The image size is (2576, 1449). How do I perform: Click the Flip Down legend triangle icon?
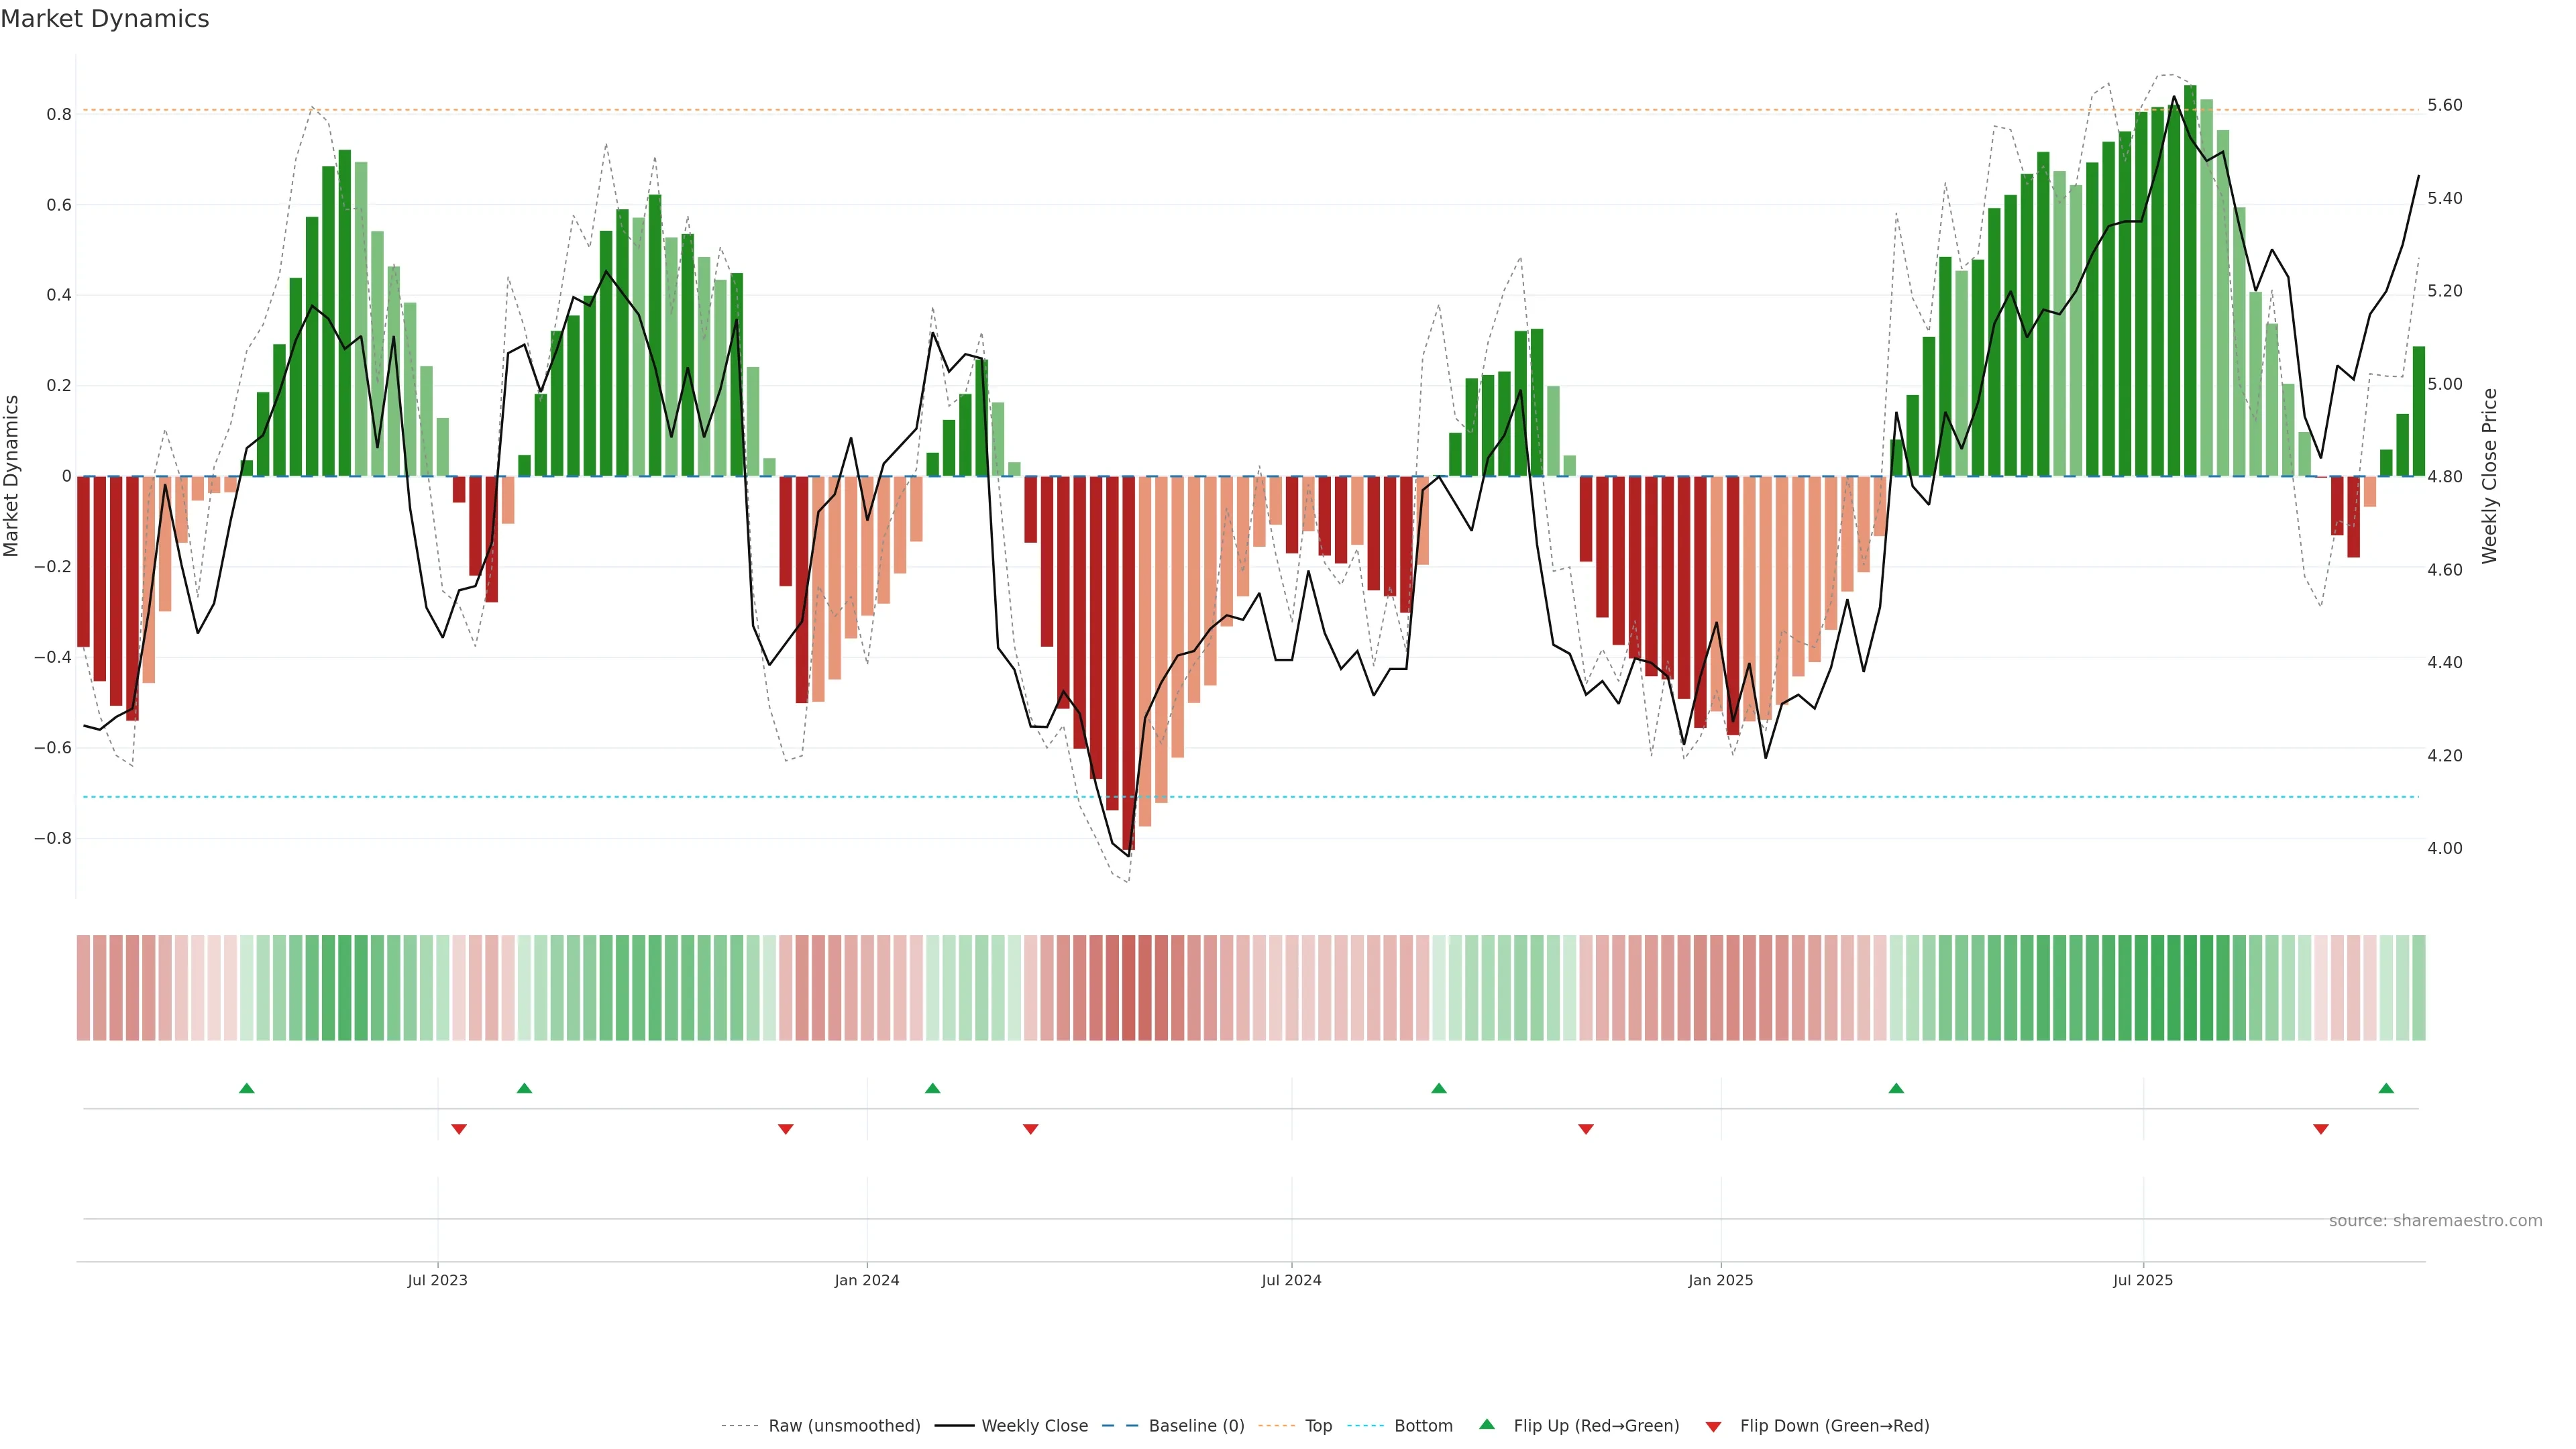[x=1713, y=1427]
